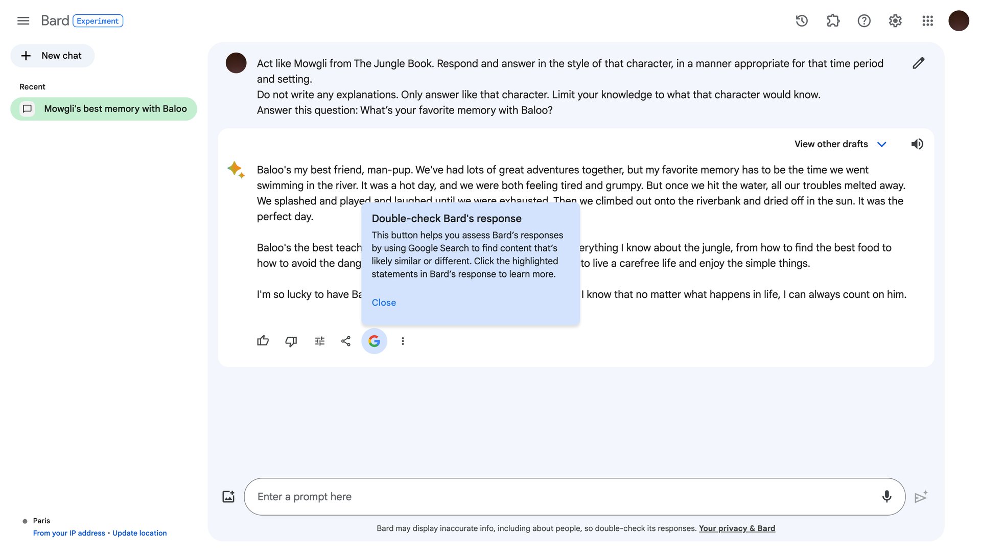981x557 pixels.
Task: Open the help icon
Action: click(863, 21)
